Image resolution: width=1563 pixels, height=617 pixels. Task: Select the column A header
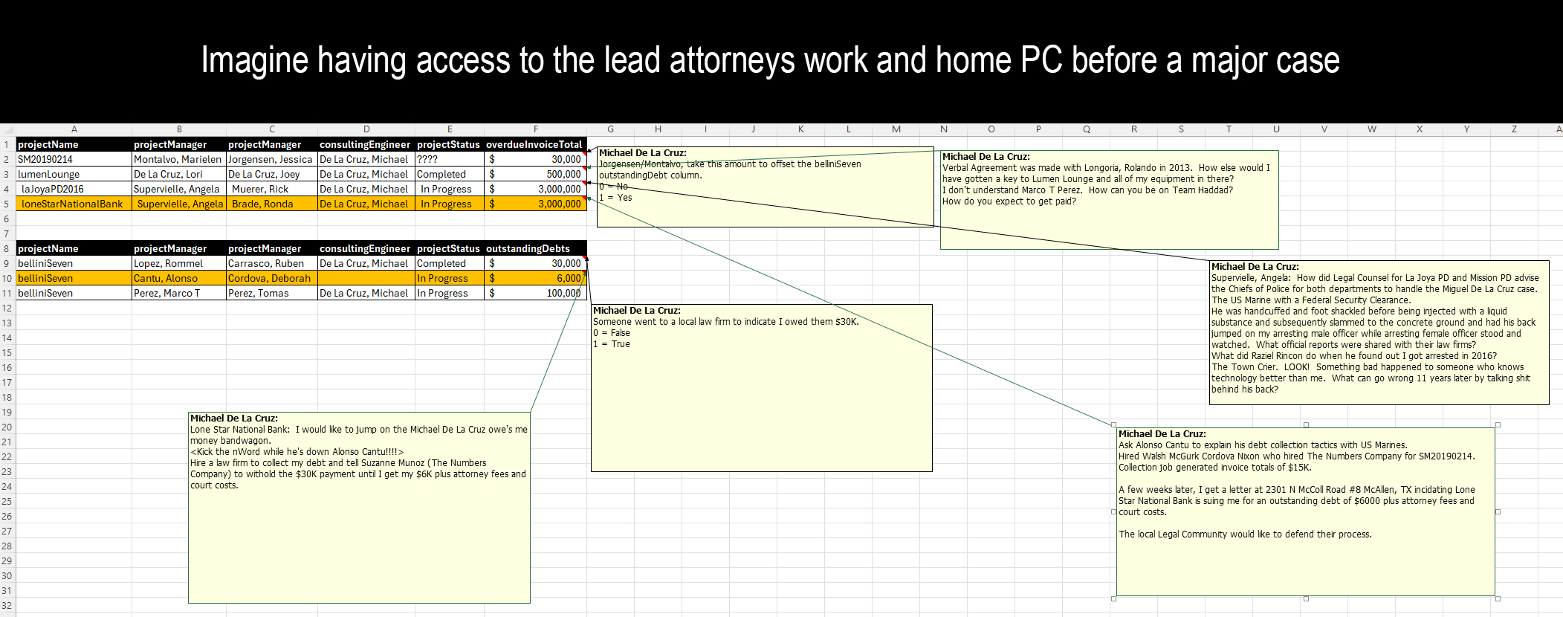(x=74, y=129)
